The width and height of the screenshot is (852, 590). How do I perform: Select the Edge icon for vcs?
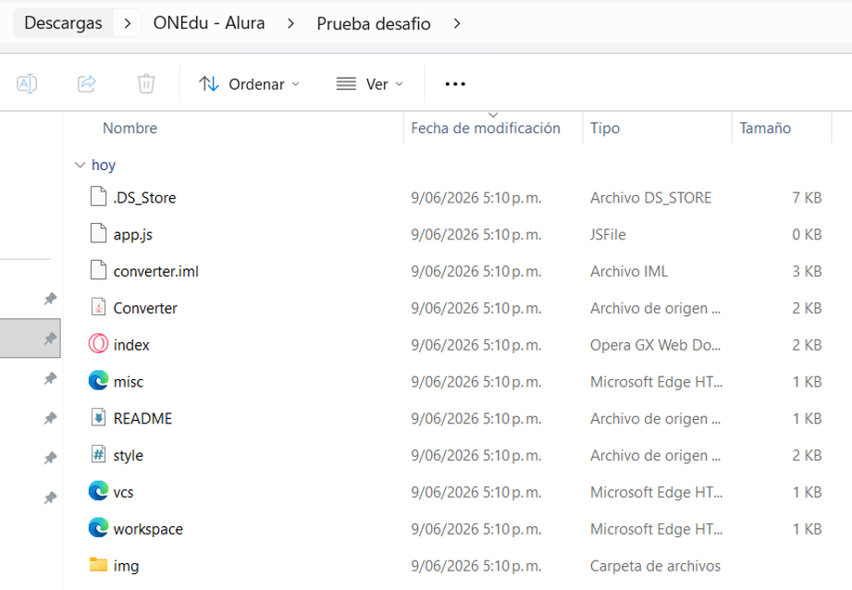tap(98, 491)
